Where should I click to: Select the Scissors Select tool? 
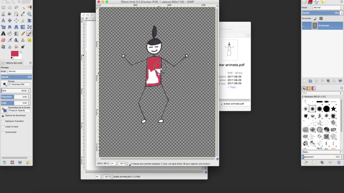3,14
